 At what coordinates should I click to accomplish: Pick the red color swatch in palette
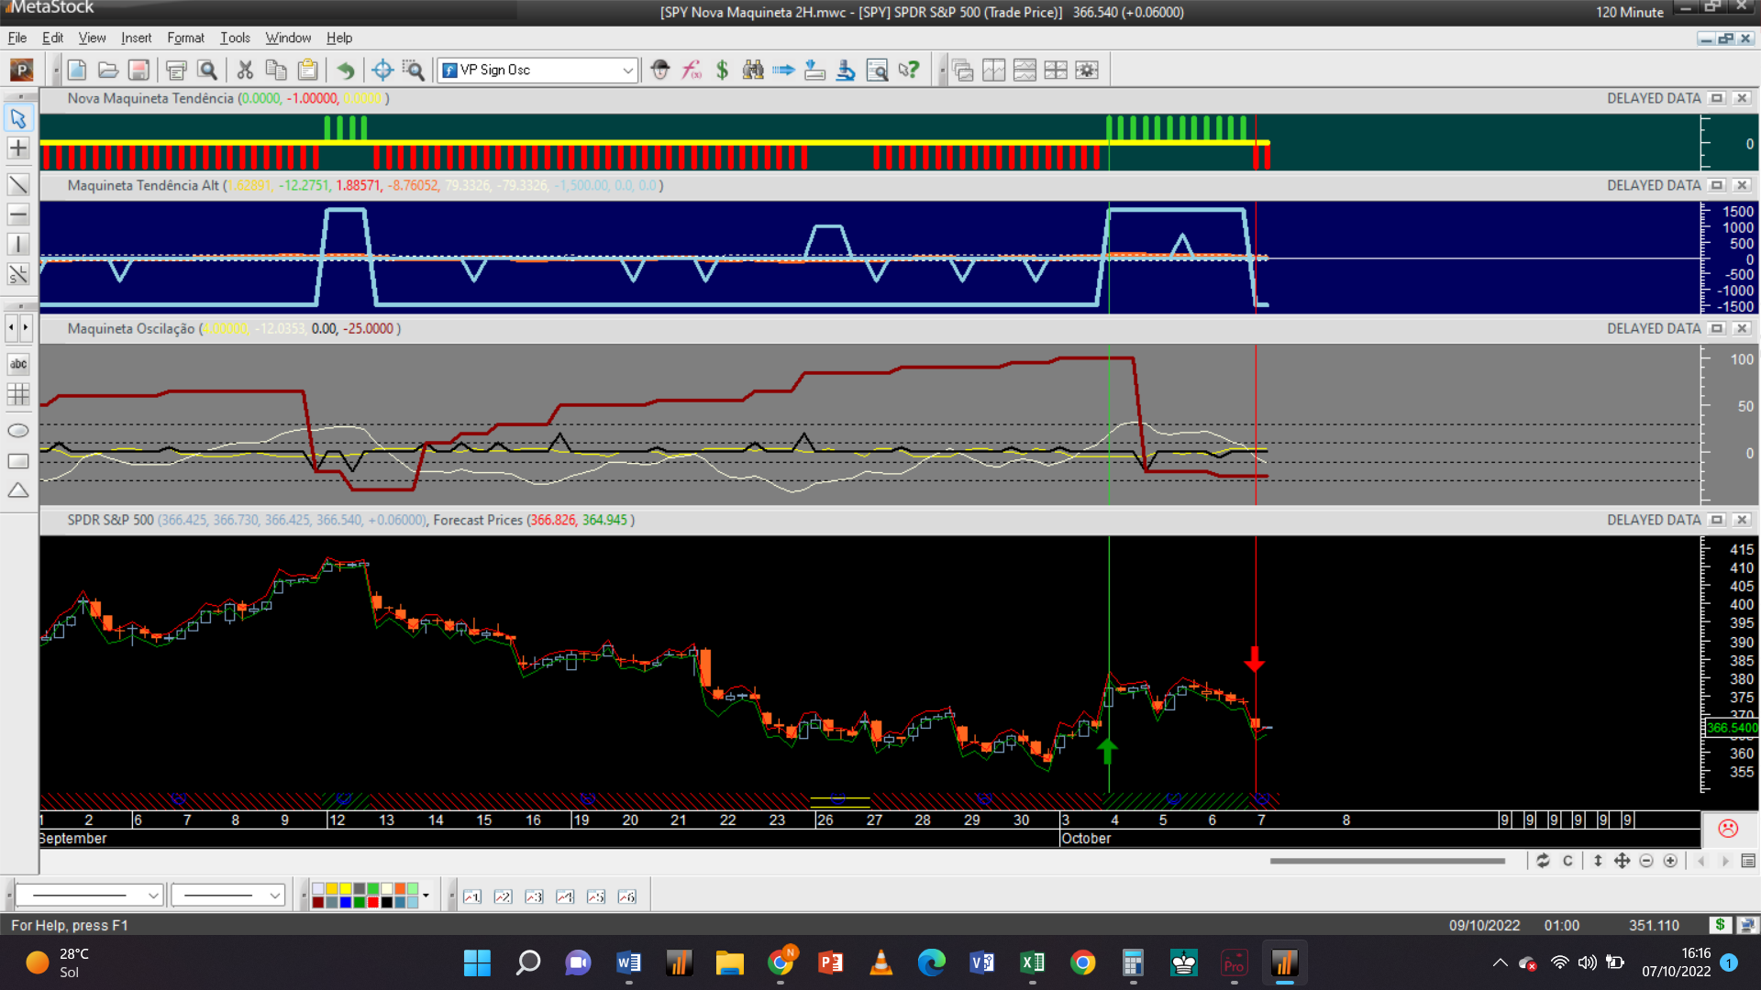click(x=373, y=902)
